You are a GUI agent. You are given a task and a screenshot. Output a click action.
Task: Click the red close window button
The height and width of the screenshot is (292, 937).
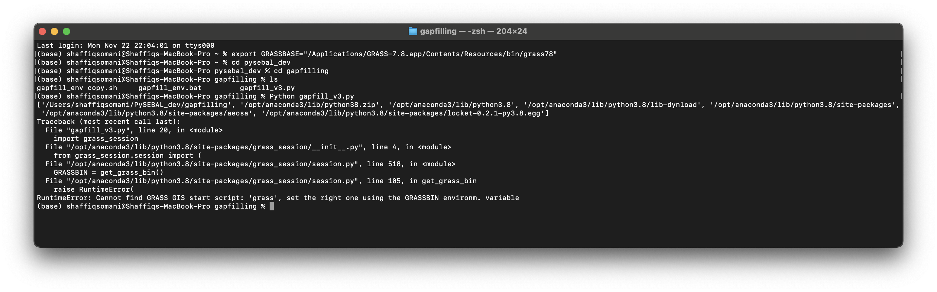coord(42,32)
